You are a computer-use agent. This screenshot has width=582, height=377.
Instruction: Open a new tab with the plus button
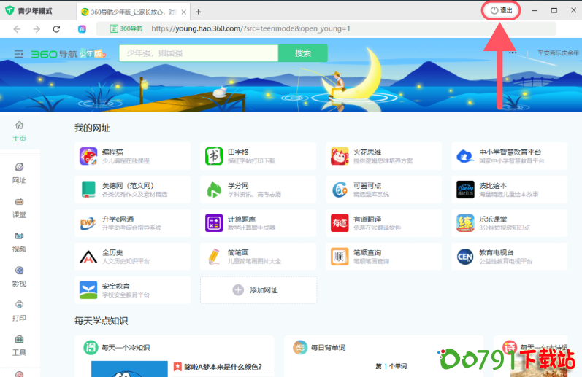click(198, 12)
